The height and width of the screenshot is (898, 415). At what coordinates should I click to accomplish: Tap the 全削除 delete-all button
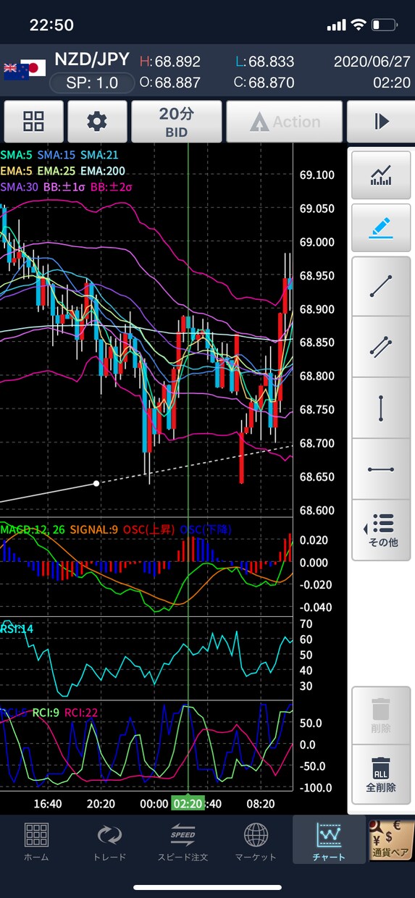point(381,774)
